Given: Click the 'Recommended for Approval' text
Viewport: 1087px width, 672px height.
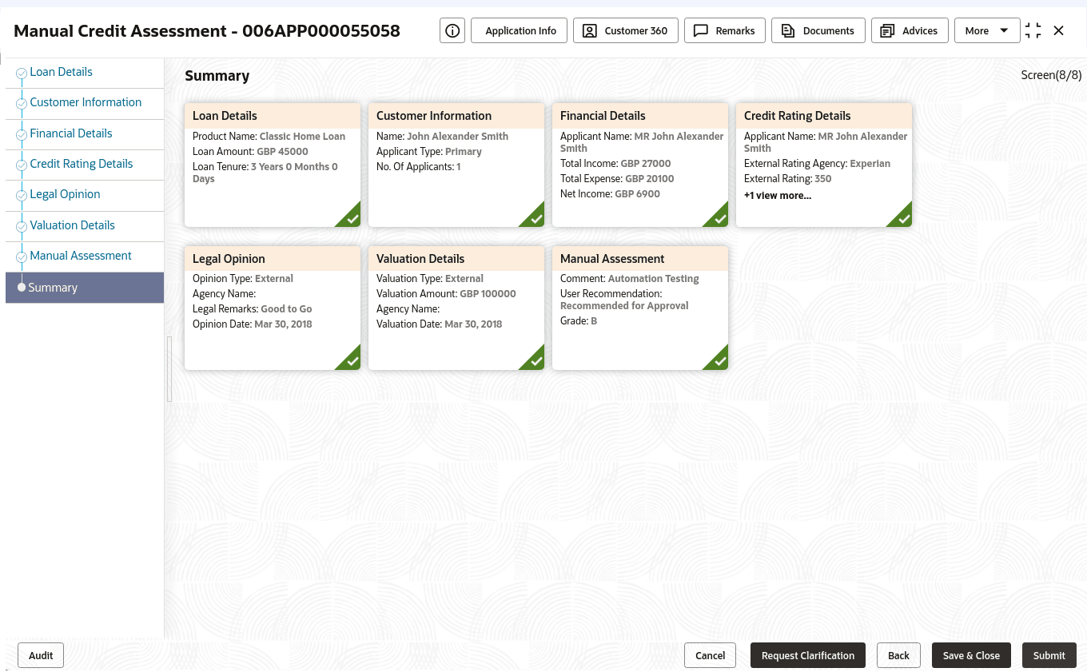Looking at the screenshot, I should tap(624, 306).
